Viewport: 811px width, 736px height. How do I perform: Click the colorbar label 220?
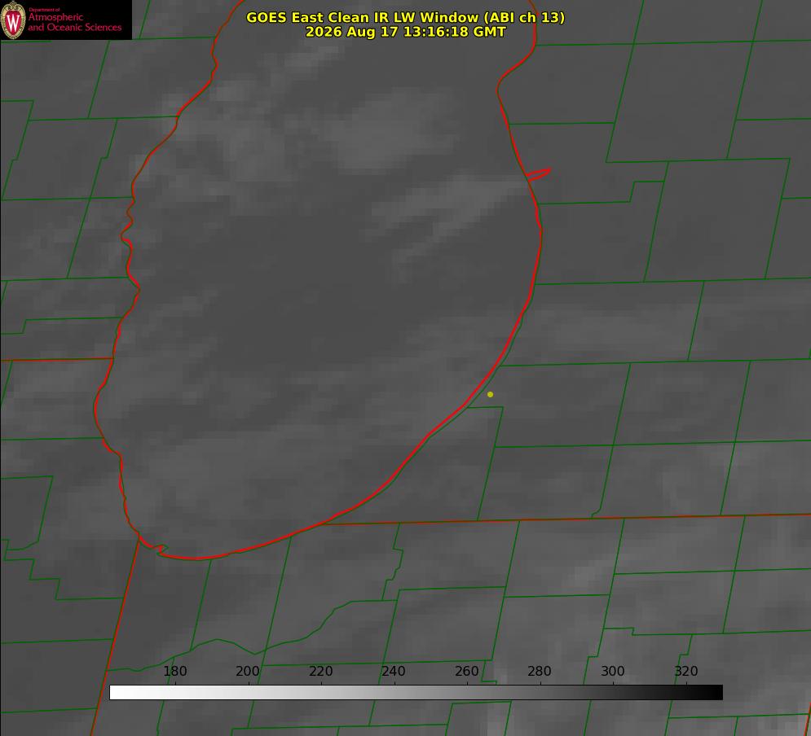pos(320,671)
